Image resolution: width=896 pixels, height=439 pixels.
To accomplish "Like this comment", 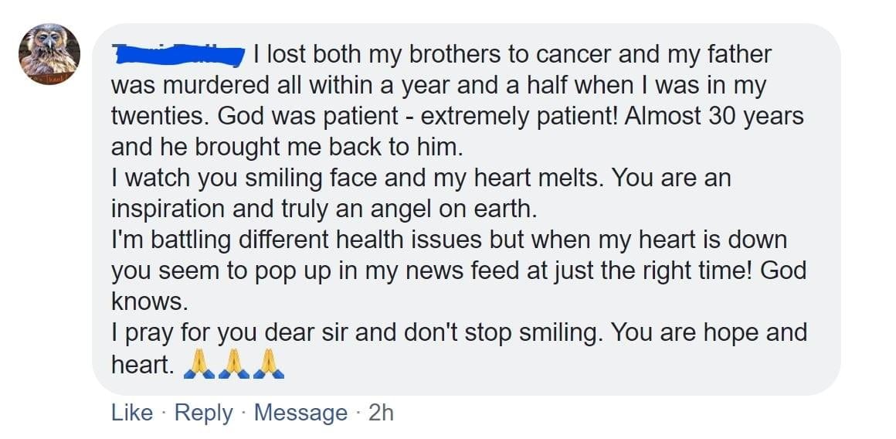I will [x=132, y=413].
